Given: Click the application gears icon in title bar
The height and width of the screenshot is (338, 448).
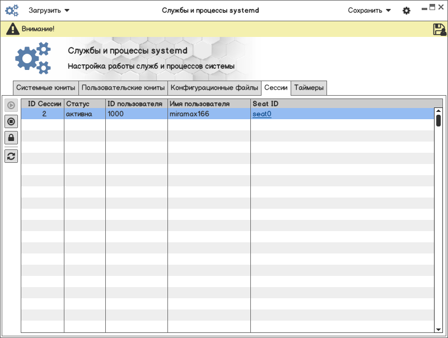Looking at the screenshot, I should point(12,11).
